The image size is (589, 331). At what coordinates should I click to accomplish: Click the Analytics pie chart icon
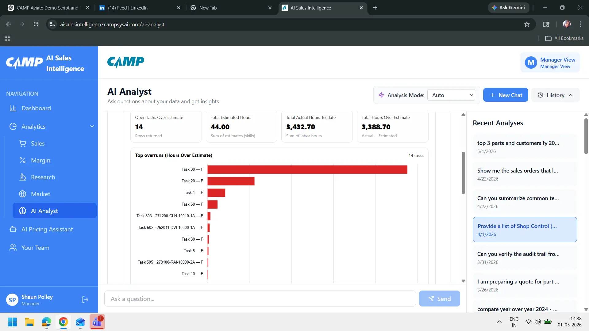pyautogui.click(x=13, y=127)
